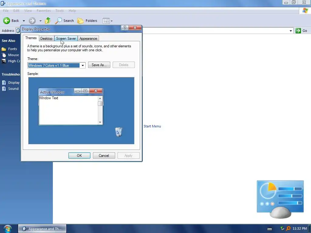
Task: Open the File menu
Action: pyautogui.click(x=6, y=11)
